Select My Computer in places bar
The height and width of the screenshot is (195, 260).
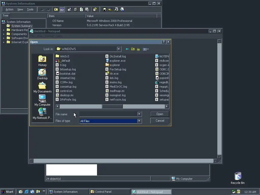42,101
